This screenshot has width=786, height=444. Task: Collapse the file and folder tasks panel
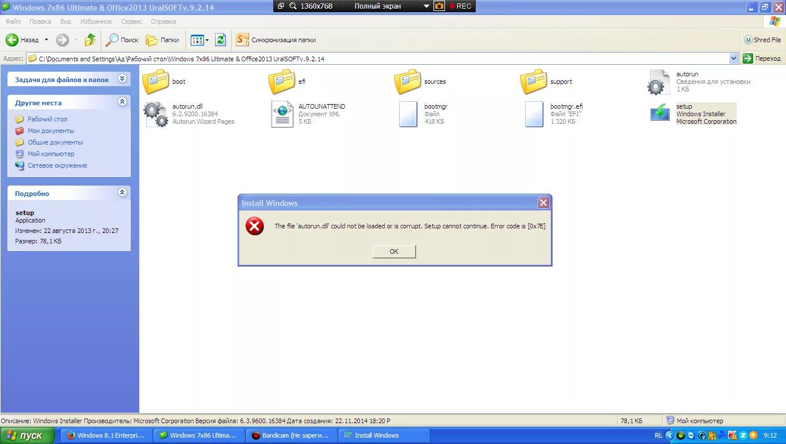[122, 79]
